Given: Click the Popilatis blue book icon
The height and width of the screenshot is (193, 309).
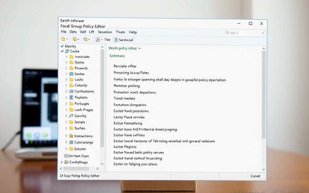Looking at the screenshot, I should coord(71,97).
